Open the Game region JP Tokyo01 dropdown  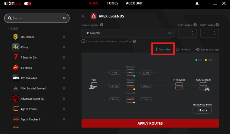click(128, 33)
